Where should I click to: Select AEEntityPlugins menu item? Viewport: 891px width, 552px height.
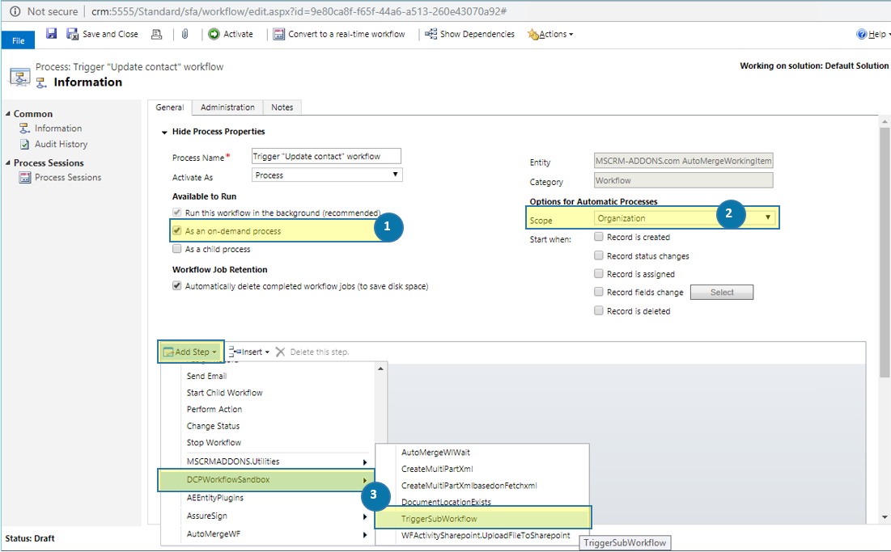tap(214, 498)
